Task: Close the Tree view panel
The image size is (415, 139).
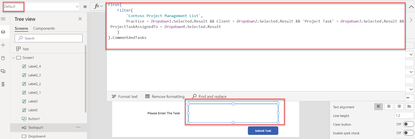Action: [80, 19]
